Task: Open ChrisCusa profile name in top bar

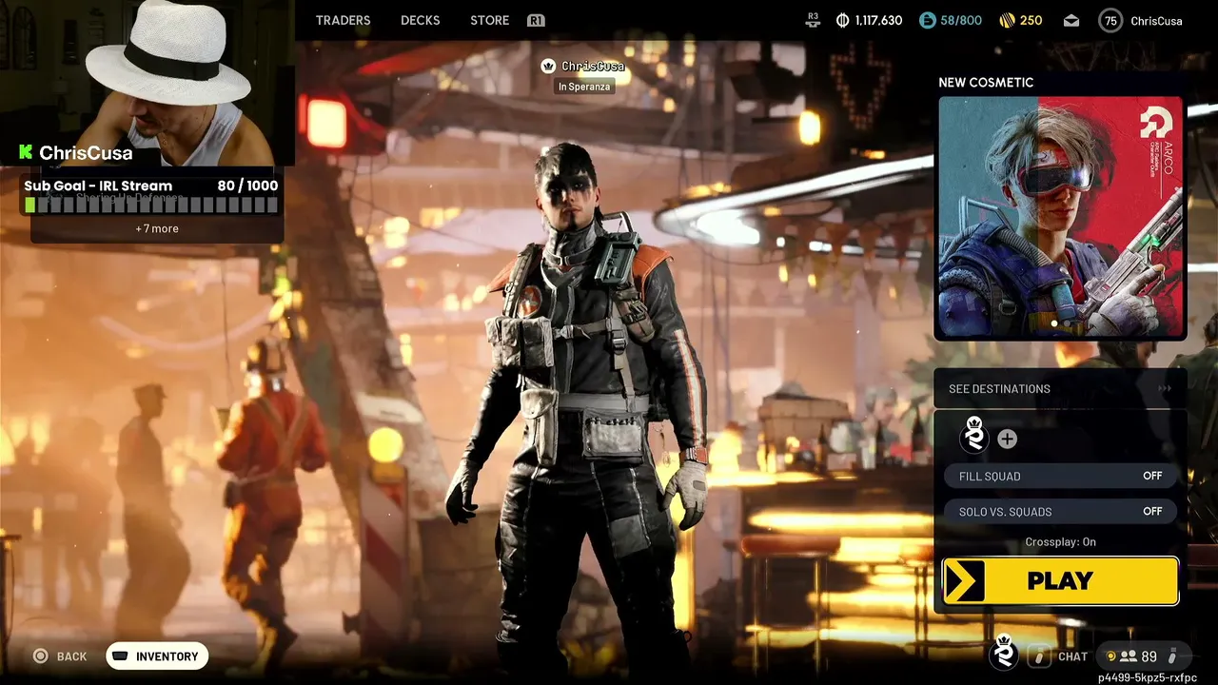Action: 1156,20
